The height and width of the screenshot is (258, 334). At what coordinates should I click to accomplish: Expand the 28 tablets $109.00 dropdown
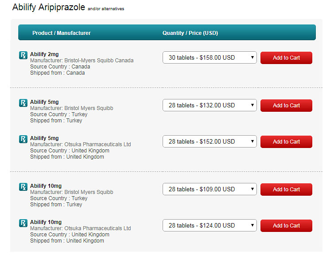[210, 190]
